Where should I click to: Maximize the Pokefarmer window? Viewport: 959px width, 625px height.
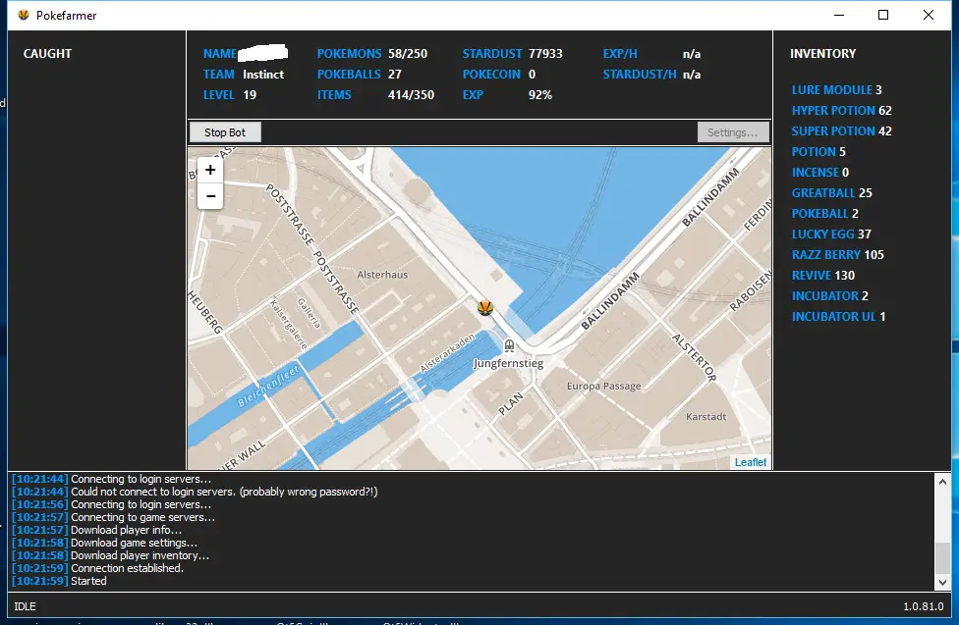[883, 16]
